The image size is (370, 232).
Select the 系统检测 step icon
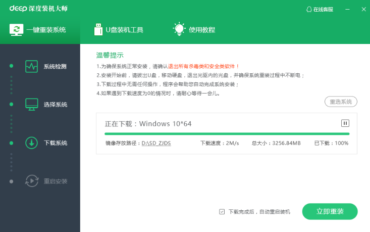31,66
